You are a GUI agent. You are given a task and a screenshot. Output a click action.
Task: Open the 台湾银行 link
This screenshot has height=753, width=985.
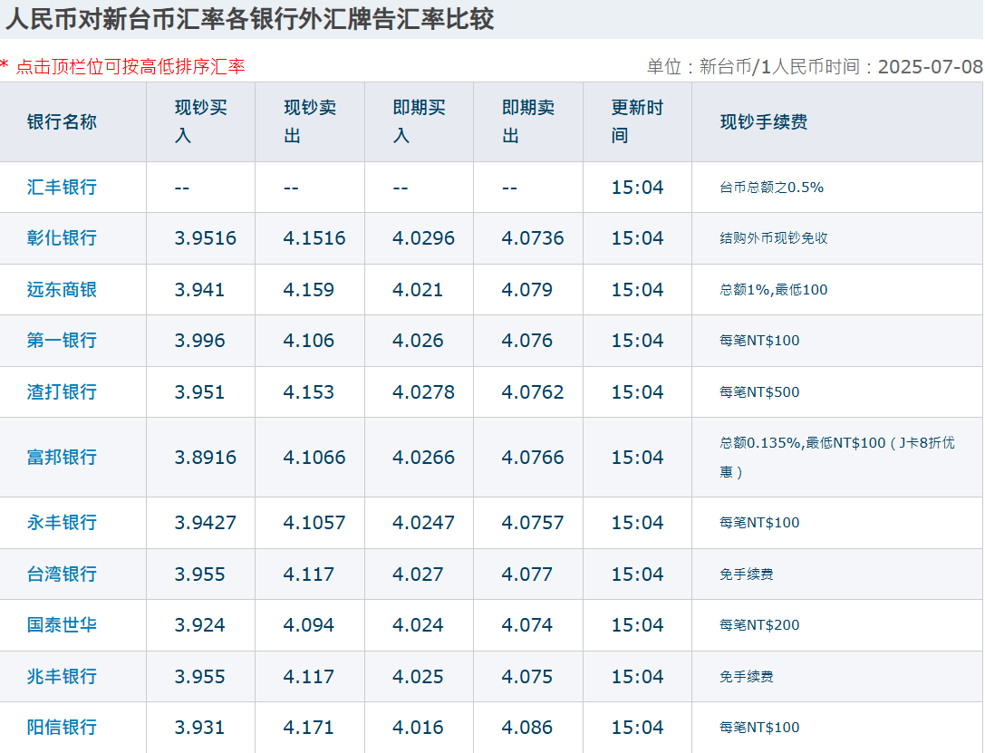tap(62, 574)
